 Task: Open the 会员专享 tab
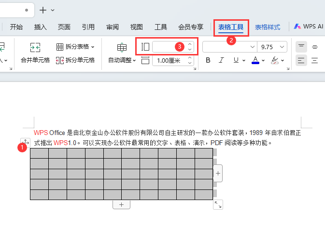[191, 27]
